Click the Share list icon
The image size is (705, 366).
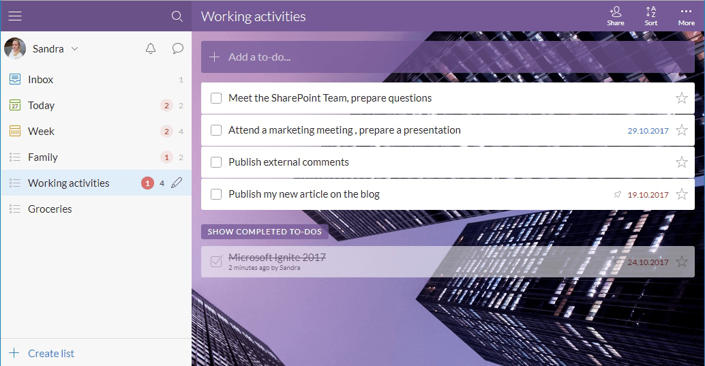[x=615, y=16]
